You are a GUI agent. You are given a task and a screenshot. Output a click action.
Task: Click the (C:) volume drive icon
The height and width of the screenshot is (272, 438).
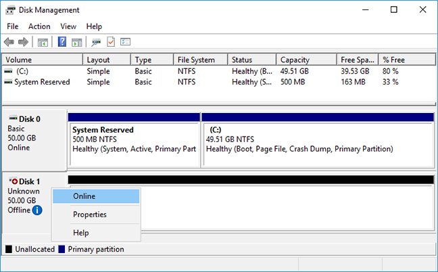pyautogui.click(x=8, y=71)
